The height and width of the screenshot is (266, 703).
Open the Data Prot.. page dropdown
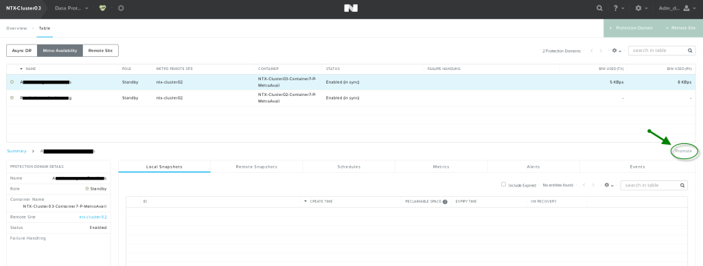point(71,8)
